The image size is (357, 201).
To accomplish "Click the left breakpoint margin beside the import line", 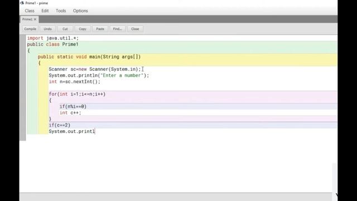I will click(x=23, y=39).
